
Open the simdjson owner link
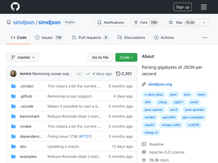24,22
